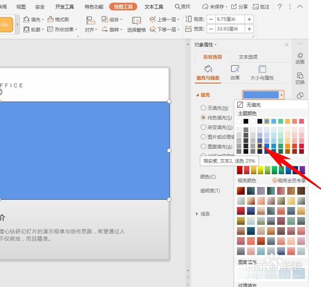This screenshot has width=321, height=287.
Task: Click the Align (对齐) icon
Action: click(x=91, y=20)
